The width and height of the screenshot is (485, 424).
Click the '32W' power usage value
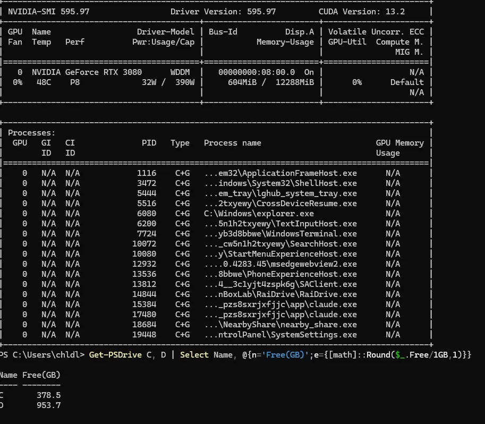tap(149, 82)
